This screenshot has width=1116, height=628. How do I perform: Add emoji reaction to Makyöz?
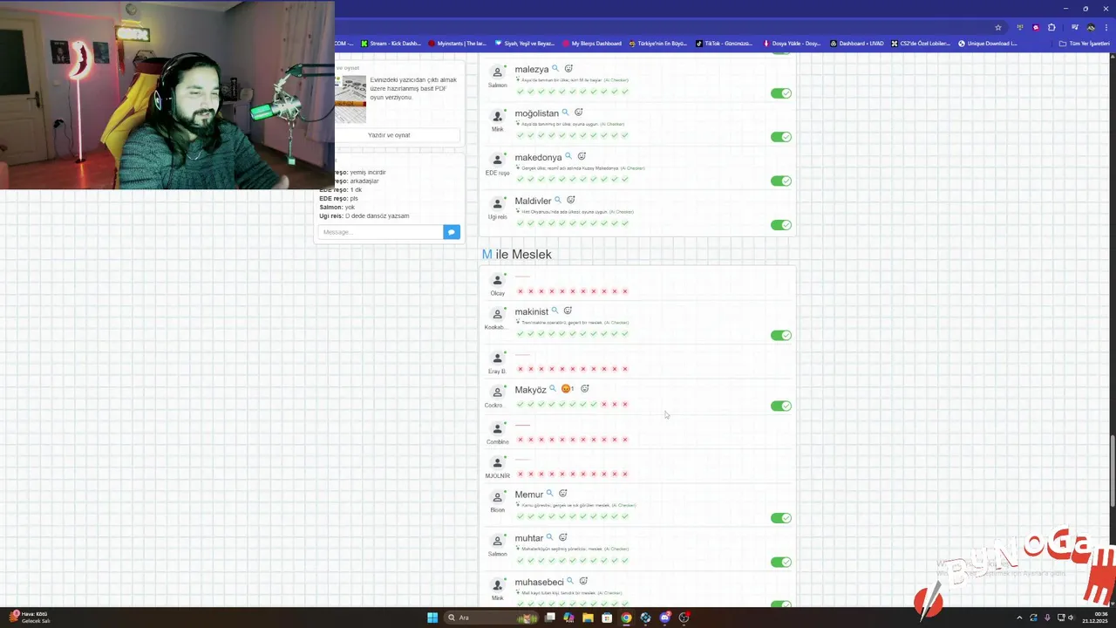[x=585, y=389]
